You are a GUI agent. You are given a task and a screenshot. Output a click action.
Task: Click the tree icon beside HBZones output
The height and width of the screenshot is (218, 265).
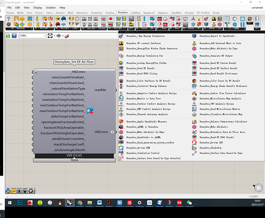112,132
